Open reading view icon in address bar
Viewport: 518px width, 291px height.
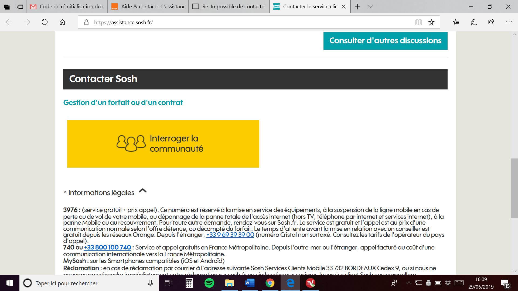tap(418, 22)
